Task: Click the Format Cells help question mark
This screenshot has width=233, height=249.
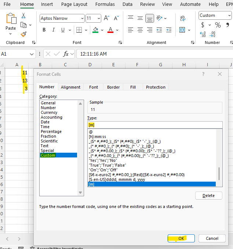Action: pos(203,74)
